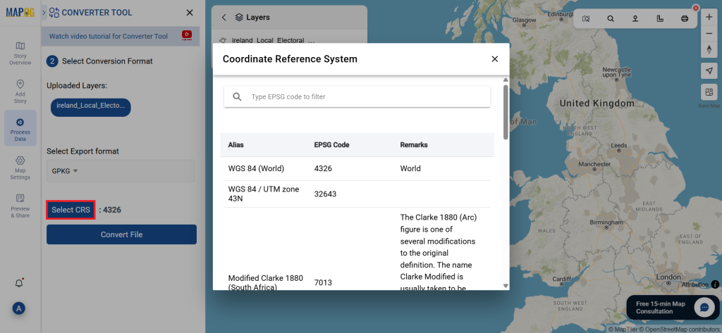This screenshot has height=333, width=722.
Task: Click the Alias column header
Action: click(x=236, y=145)
